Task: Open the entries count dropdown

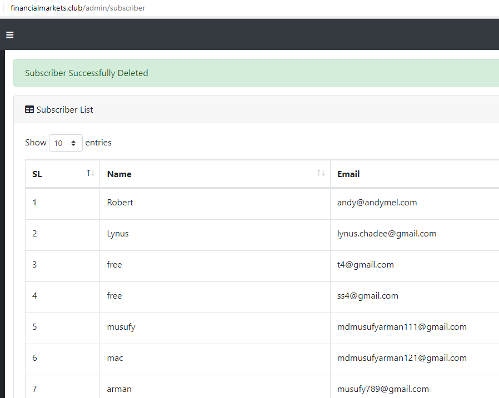Action: tap(66, 143)
